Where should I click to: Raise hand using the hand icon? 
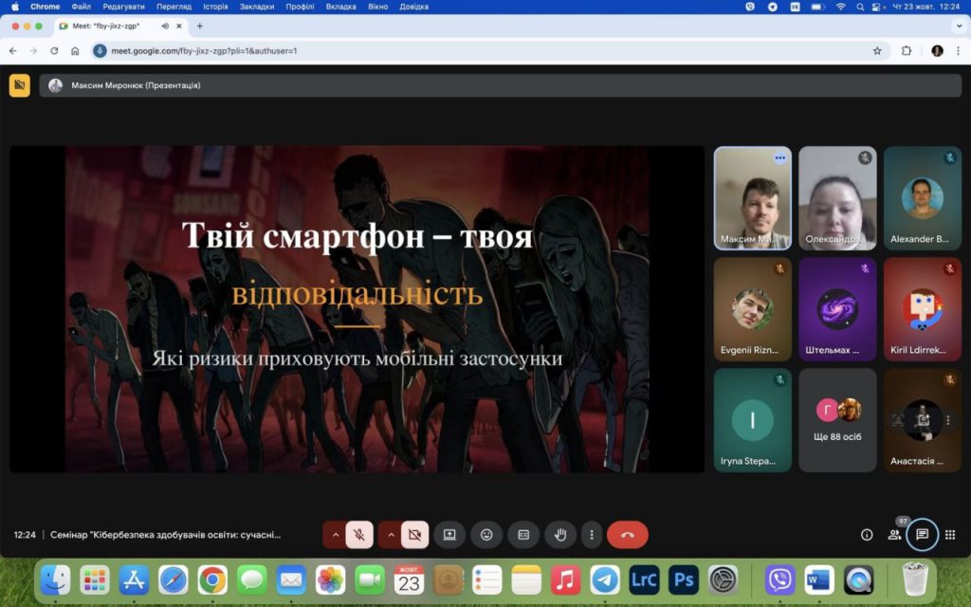[x=559, y=535]
